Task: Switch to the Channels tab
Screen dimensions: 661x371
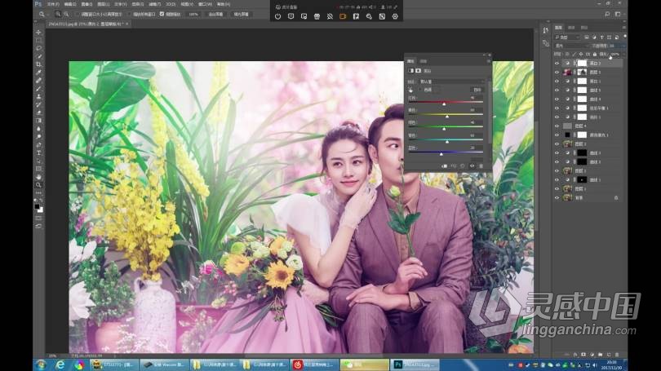Action: (571, 28)
